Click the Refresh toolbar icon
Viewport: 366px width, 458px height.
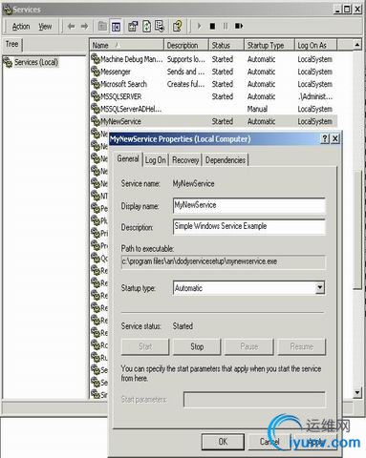tap(146, 26)
